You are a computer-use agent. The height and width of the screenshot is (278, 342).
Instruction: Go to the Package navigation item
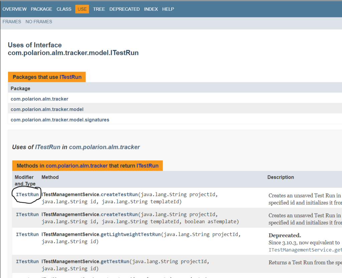[41, 9]
